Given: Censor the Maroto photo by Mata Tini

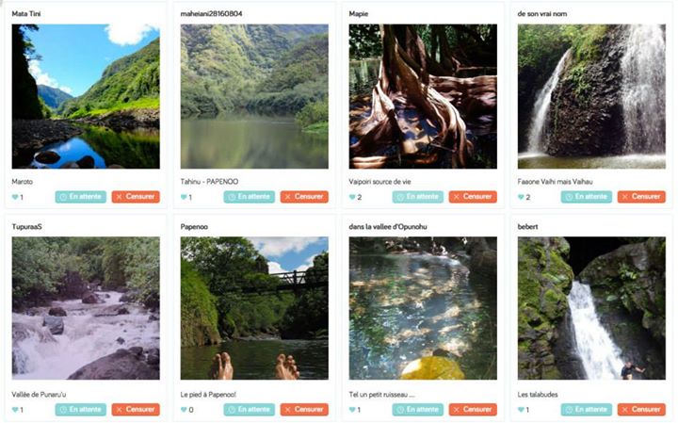Looking at the screenshot, I should point(136,197).
